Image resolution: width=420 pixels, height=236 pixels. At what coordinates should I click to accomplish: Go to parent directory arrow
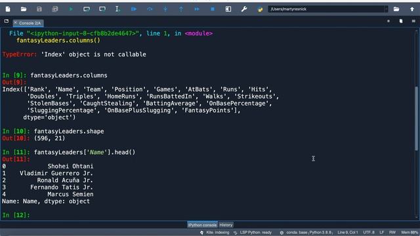click(x=412, y=9)
